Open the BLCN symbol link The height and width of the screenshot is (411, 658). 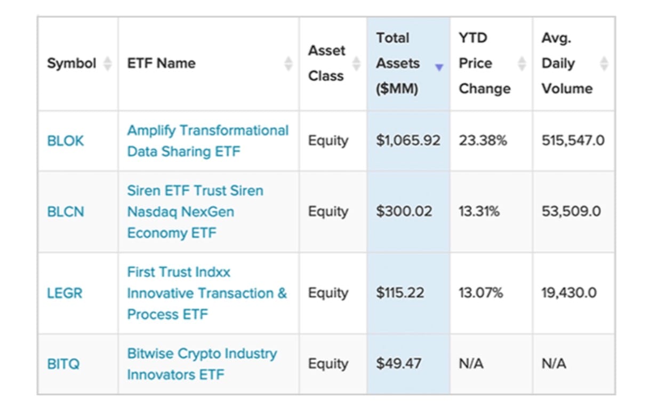66,211
